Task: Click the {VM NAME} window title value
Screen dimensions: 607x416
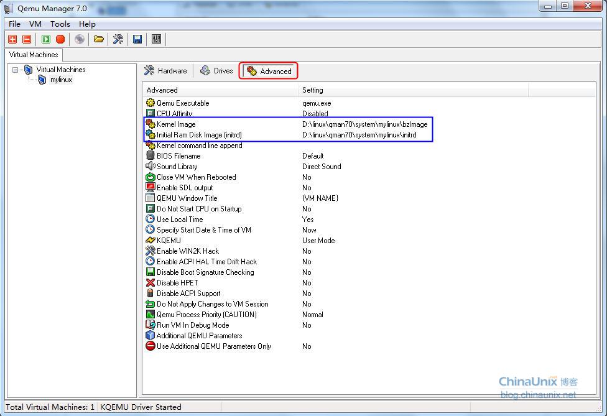Action: [x=320, y=198]
